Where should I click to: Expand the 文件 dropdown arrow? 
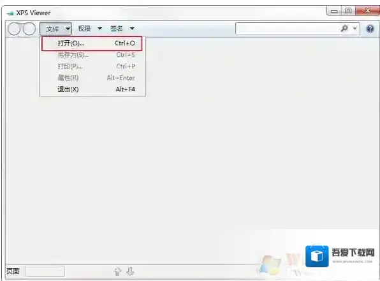click(68, 29)
